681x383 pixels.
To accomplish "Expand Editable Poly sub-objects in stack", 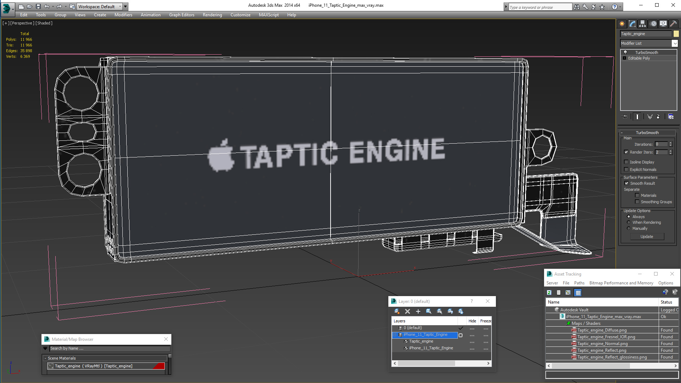I will tap(624, 58).
